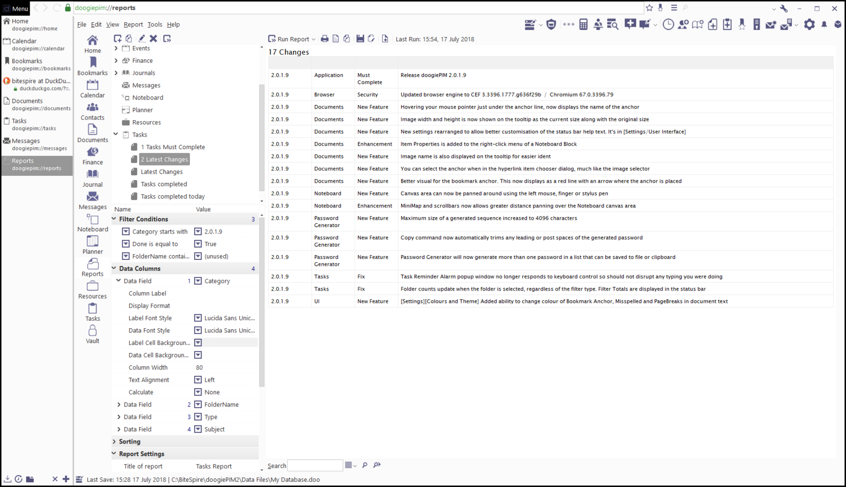
Task: Switch to the Calendar tab in left panel
Action: point(37,44)
